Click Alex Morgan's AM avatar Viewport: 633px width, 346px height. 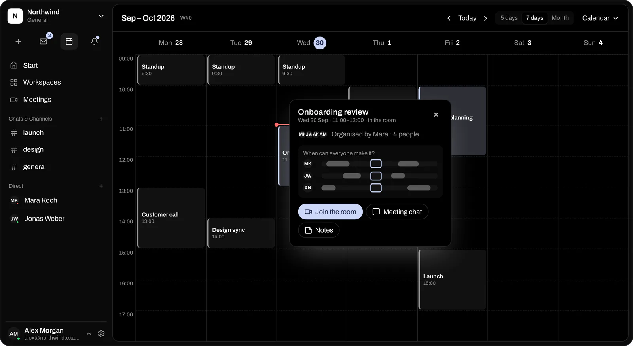point(14,334)
